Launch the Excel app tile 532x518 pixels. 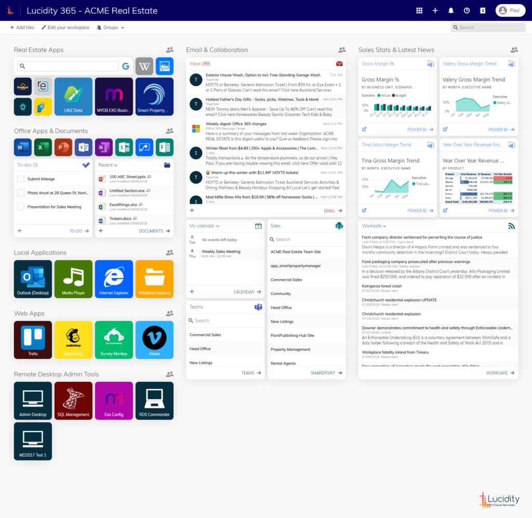coord(43,147)
